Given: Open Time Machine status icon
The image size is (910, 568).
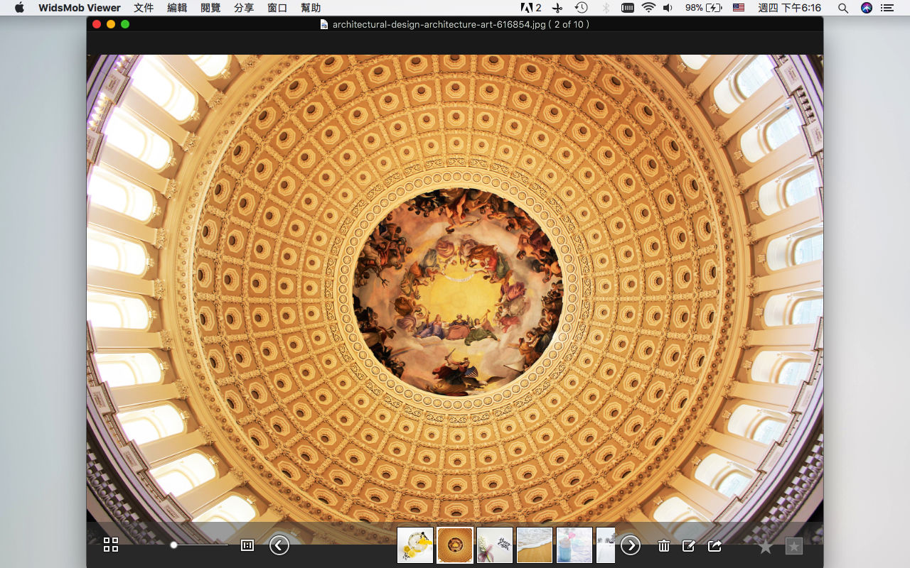Looking at the screenshot, I should coord(582,8).
